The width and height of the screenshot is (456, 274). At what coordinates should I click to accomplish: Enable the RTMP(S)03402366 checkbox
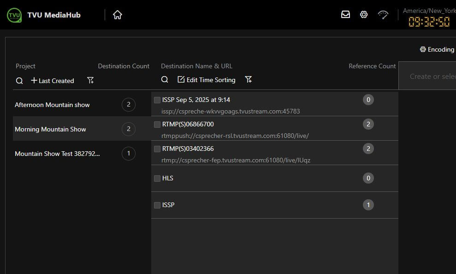pyautogui.click(x=157, y=149)
